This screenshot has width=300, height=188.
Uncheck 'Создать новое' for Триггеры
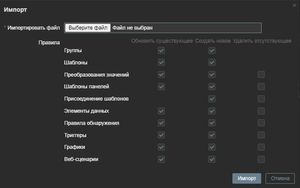tap(212, 135)
